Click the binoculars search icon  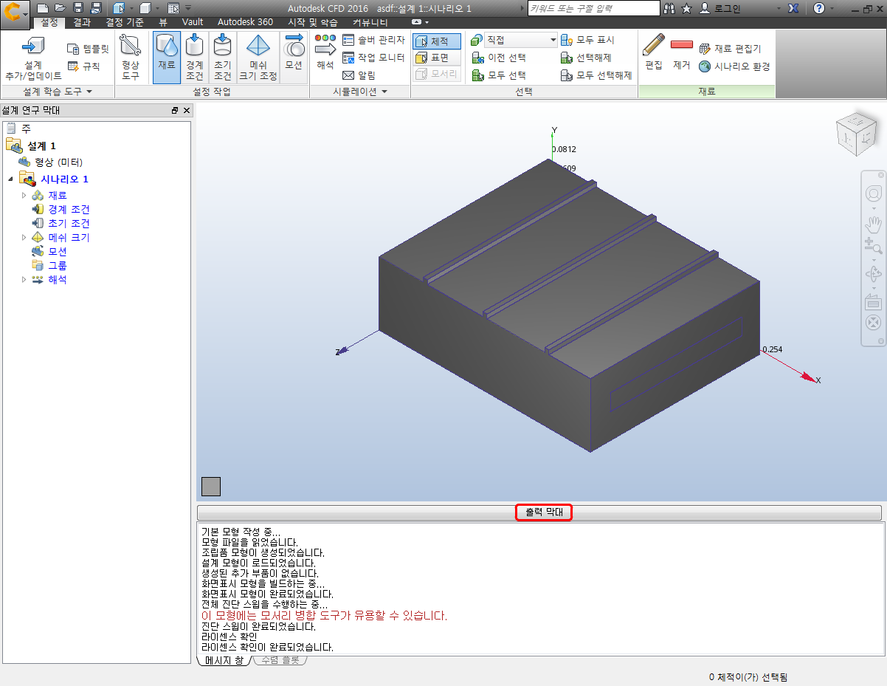coord(670,8)
